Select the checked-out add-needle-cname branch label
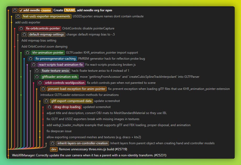Image resolution: width=241 pixels, height=165 pixels. tap(36, 10)
